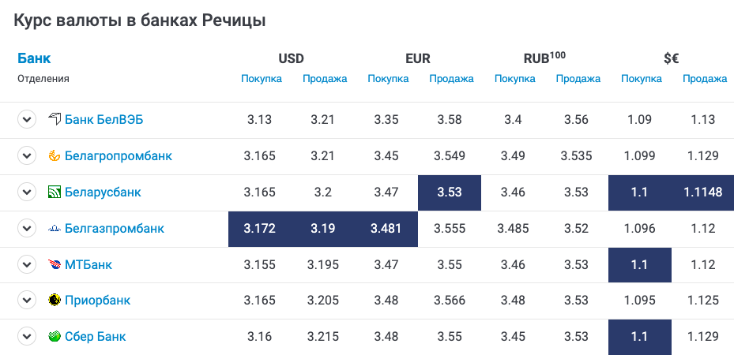734x355 pixels.
Task: Expand the Приорбанк row chevron
Action: pyautogui.click(x=27, y=301)
